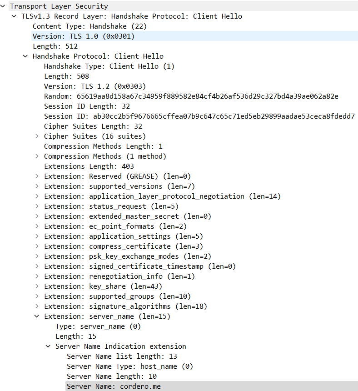The image size is (358, 391).
Task: Select Extension: application_settings (len=5) text
Action: point(124,236)
